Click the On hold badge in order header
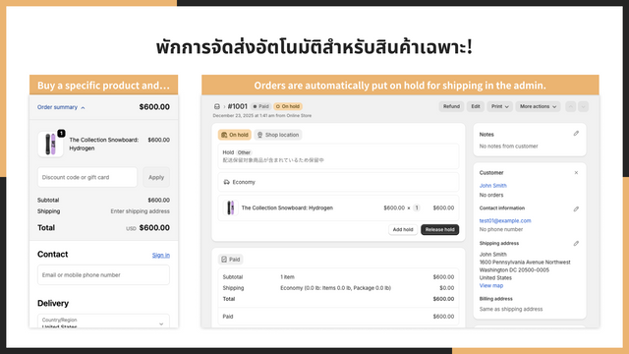 coord(288,106)
